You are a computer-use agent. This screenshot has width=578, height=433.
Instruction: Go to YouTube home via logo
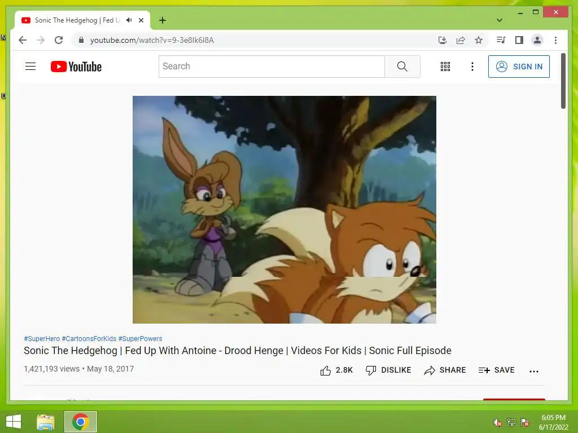pyautogui.click(x=76, y=67)
